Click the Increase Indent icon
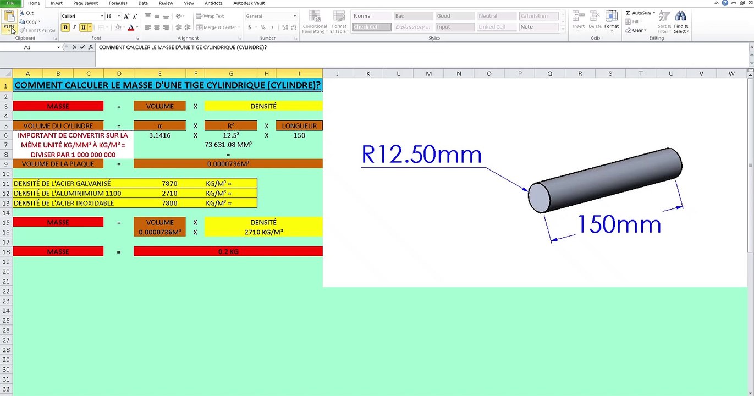 186,28
